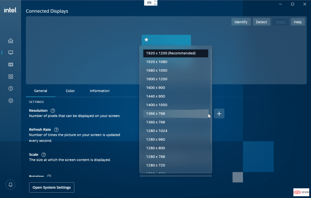Select 1280 x 768 from the list
This screenshot has height=198, width=311.
tap(176, 157)
